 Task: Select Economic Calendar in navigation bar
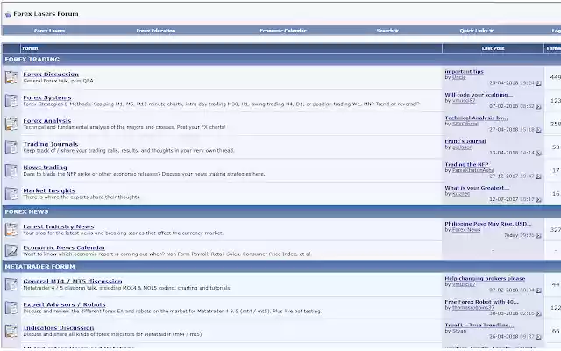[x=282, y=31]
